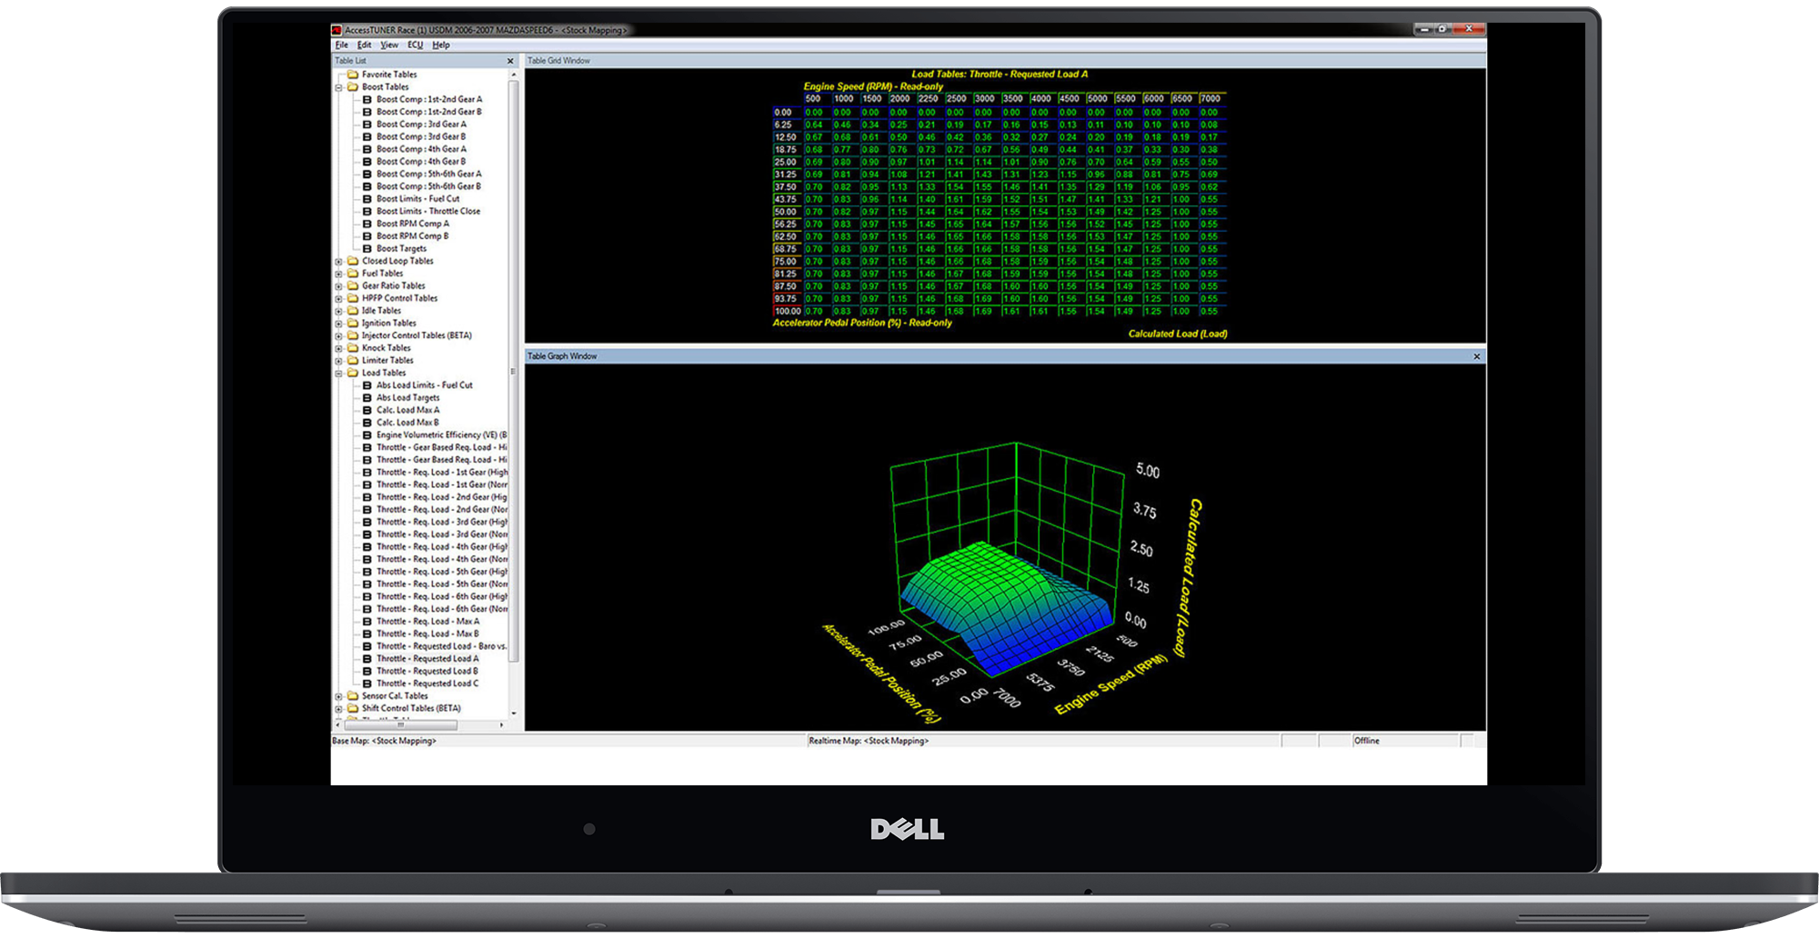Click the Knock Tables folder icon
This screenshot has height=938, width=1819.
click(352, 347)
